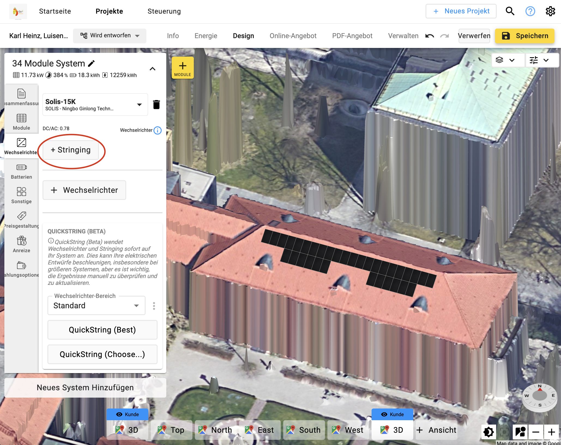Open the Solis-15K inverter dropdown

(95, 105)
